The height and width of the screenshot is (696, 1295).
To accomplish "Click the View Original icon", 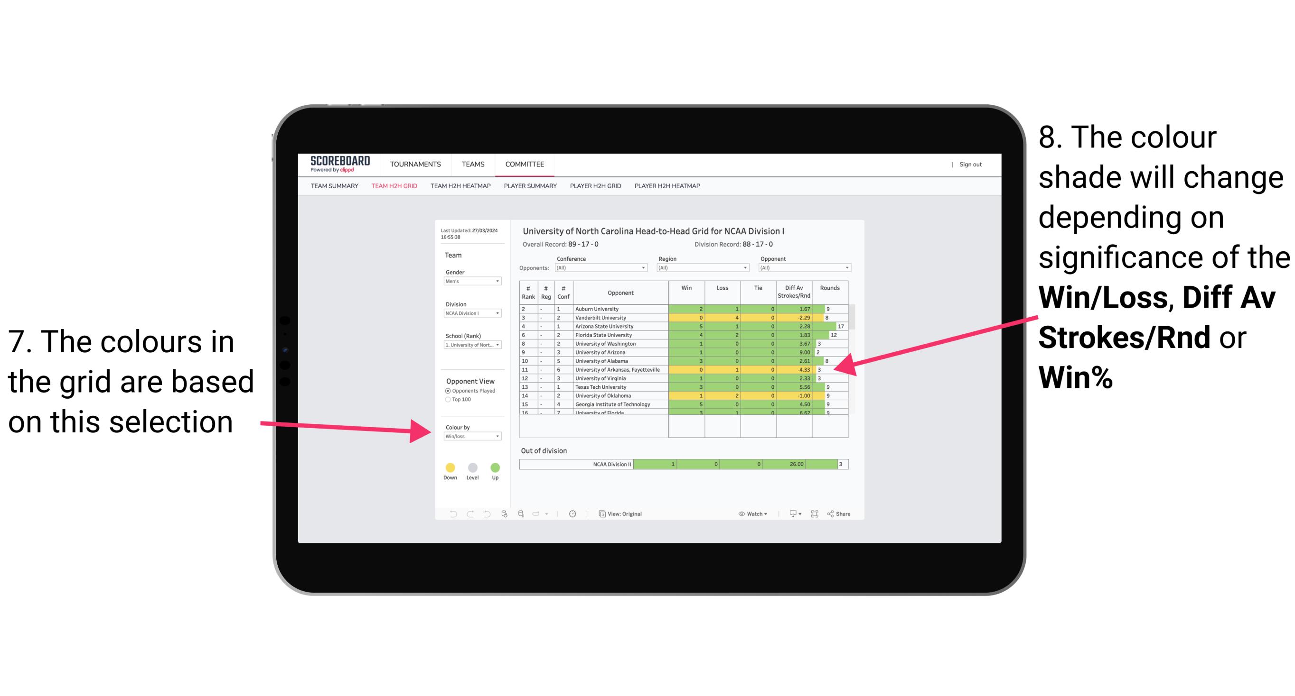I will point(601,513).
